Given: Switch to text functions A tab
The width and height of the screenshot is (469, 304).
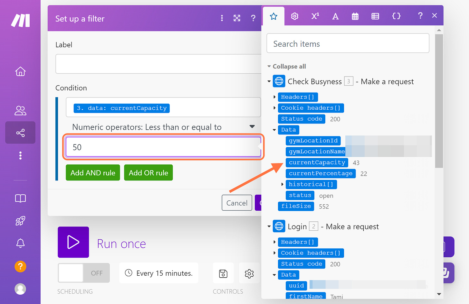Looking at the screenshot, I should [x=335, y=16].
